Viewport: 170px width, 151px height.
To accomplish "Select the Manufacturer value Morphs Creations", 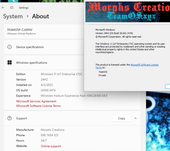I will click(x=52, y=130).
